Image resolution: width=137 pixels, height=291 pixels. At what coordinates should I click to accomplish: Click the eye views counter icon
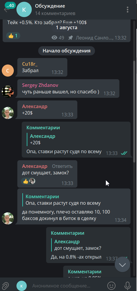(54, 38)
